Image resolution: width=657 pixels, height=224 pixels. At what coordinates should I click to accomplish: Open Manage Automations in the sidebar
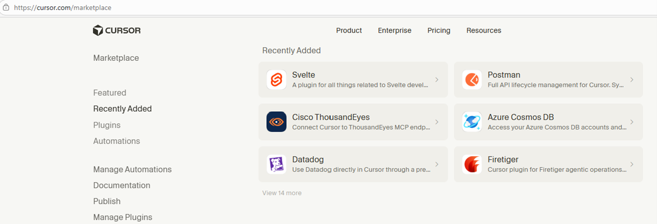pos(132,169)
